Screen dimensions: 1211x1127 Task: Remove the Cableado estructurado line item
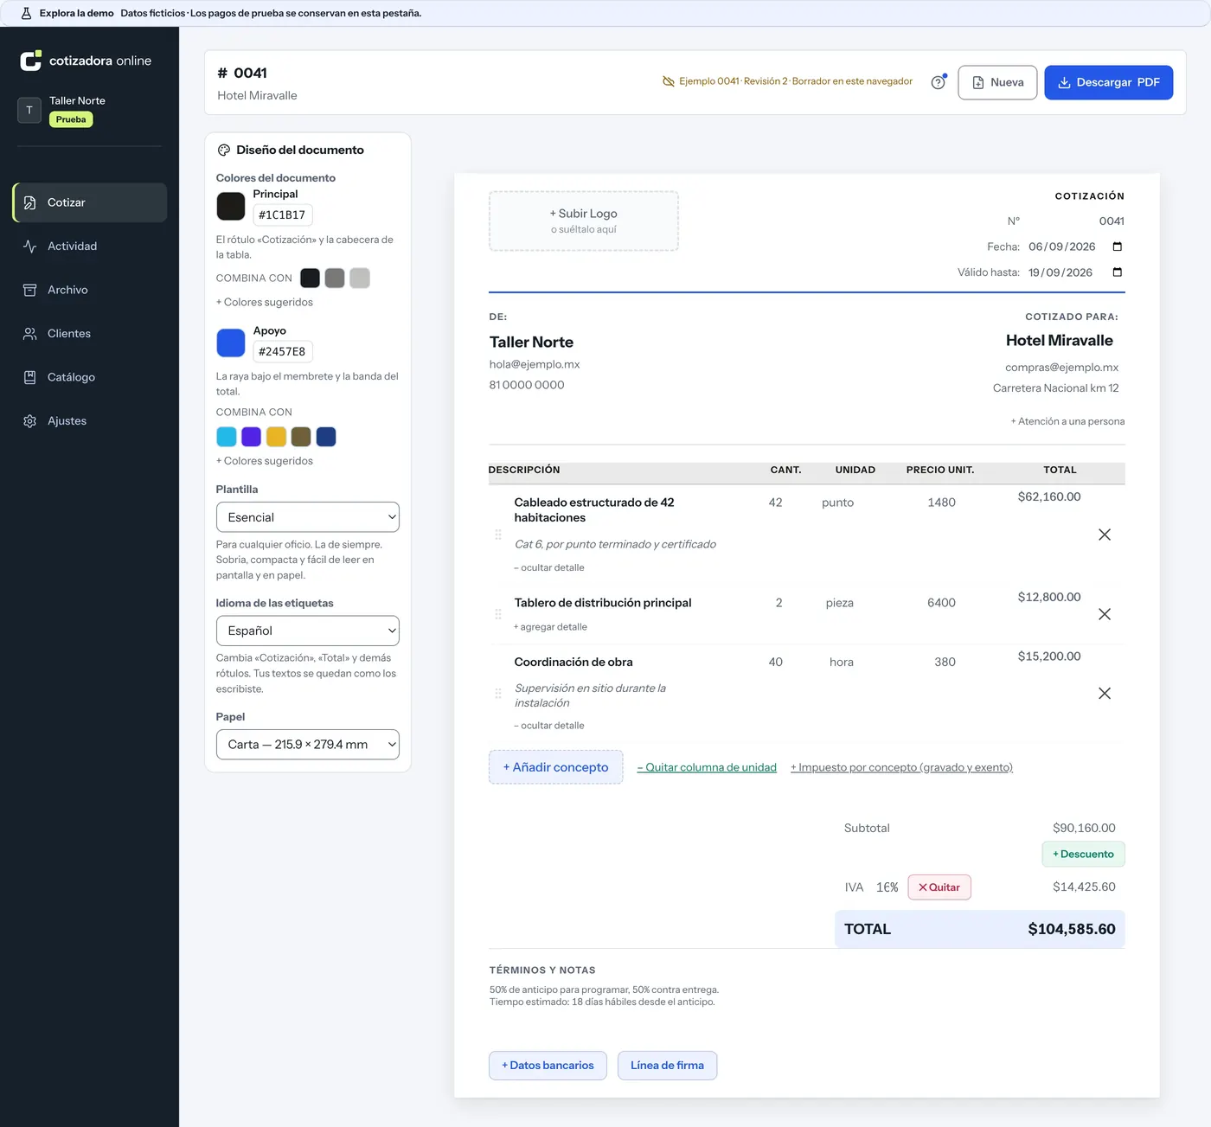pos(1105,535)
